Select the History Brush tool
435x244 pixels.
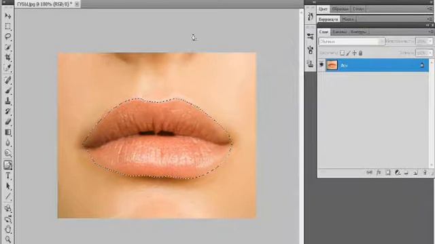coord(7,111)
